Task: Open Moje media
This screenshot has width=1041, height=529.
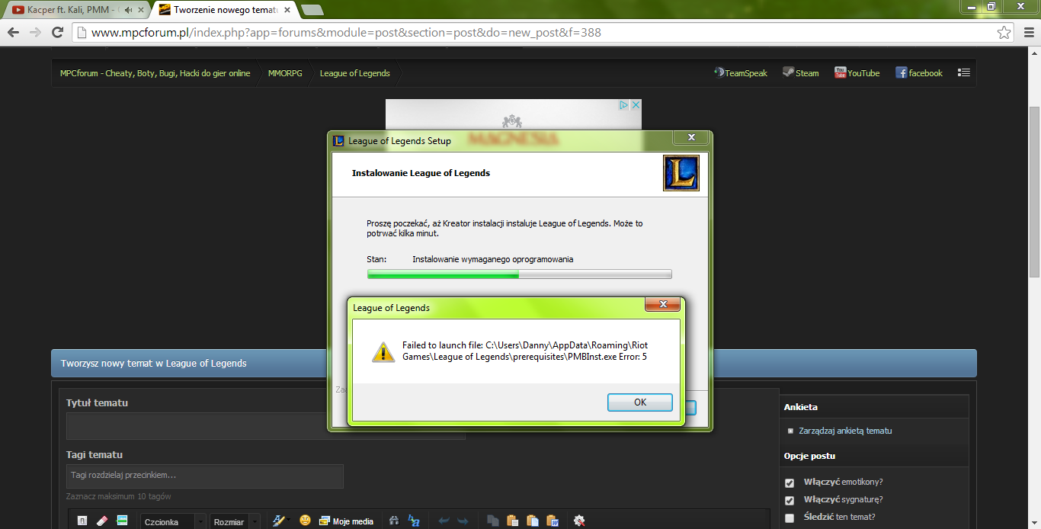Action: click(346, 521)
